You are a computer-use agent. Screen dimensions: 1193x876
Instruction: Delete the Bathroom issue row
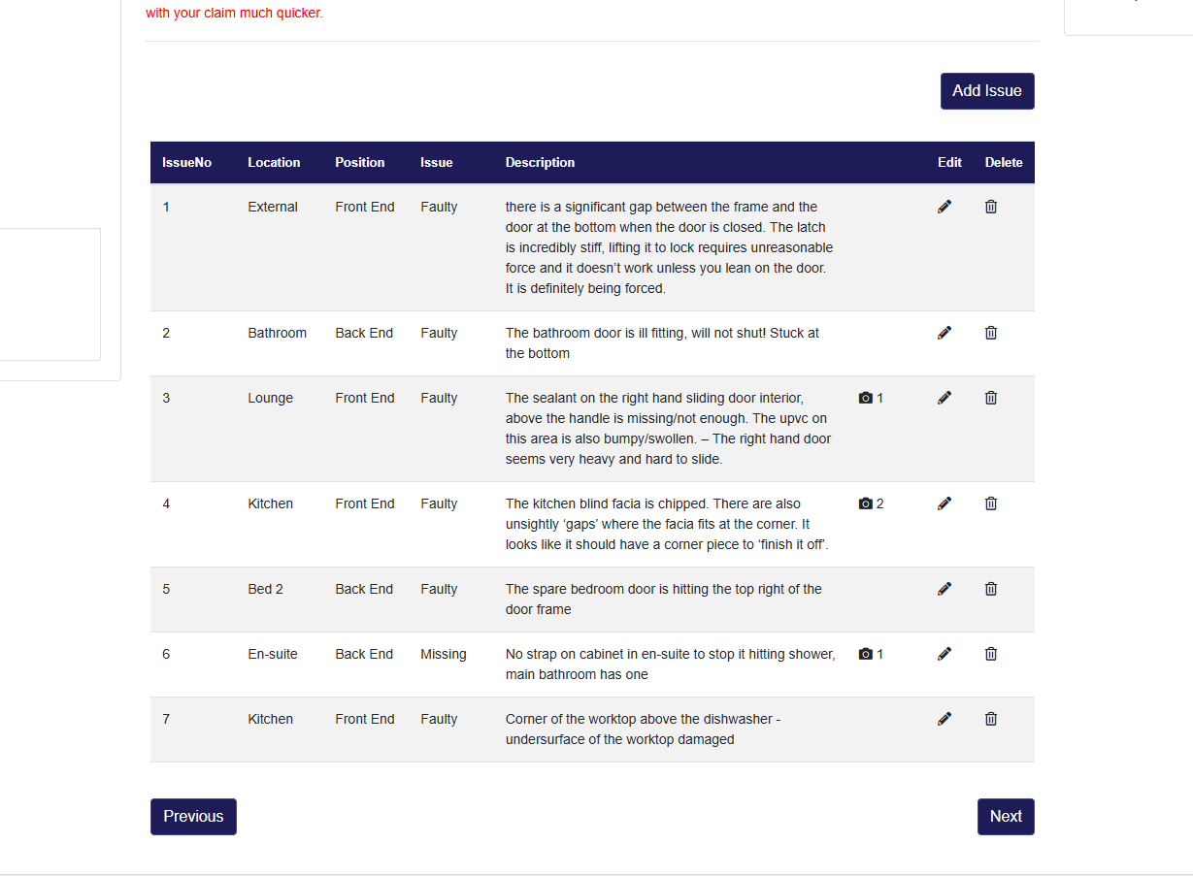pyautogui.click(x=991, y=333)
